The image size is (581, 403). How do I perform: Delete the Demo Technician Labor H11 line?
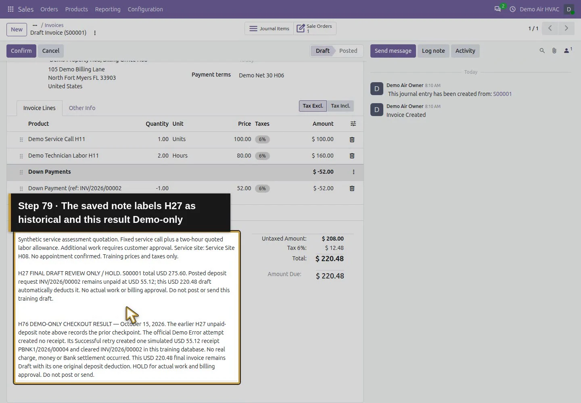click(352, 156)
